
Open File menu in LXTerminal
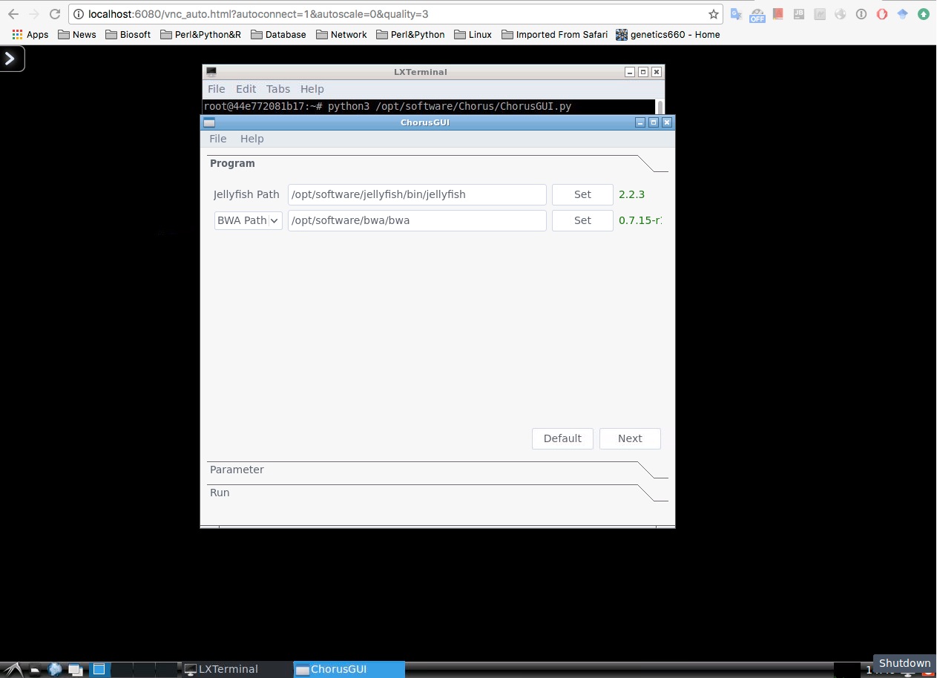pyautogui.click(x=216, y=89)
